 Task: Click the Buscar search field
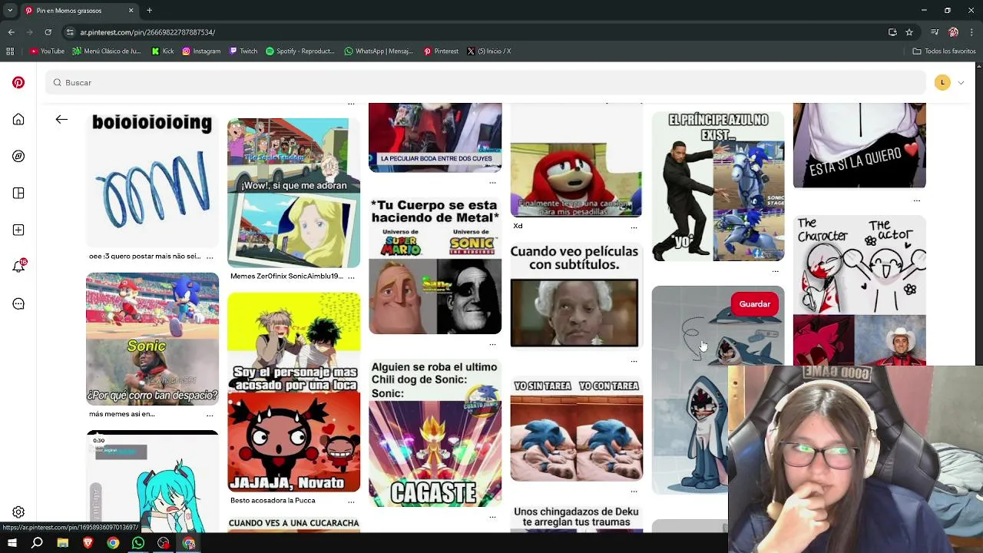point(485,82)
